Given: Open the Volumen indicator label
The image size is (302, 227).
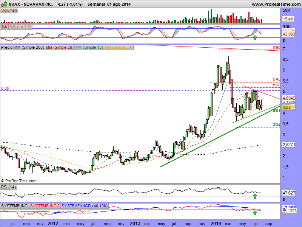Looking at the screenshot, I should click(9, 11).
